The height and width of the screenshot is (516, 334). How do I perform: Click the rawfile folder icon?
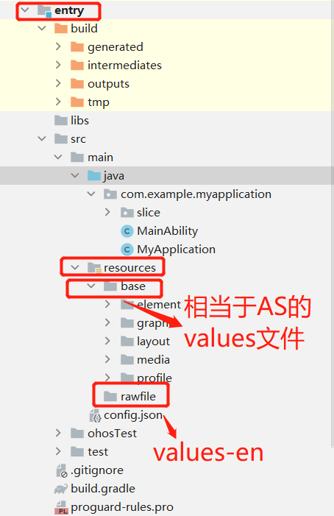(110, 397)
